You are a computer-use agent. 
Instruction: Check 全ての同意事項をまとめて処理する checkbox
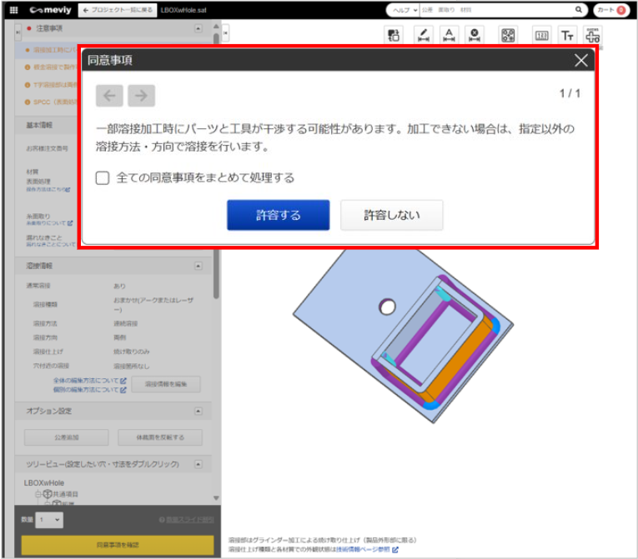103,177
